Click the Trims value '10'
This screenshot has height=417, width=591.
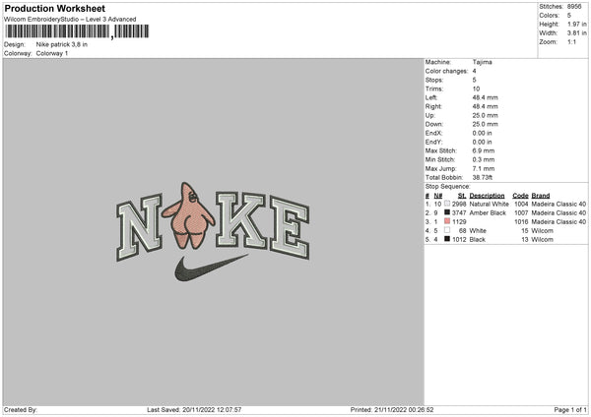click(476, 89)
